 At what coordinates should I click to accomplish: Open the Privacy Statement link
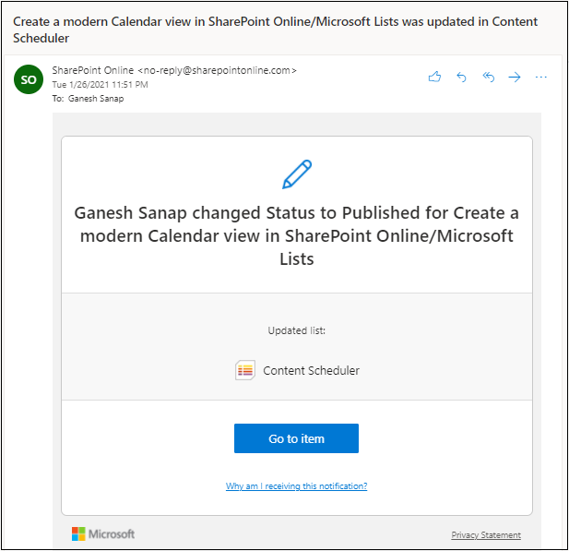(486, 534)
